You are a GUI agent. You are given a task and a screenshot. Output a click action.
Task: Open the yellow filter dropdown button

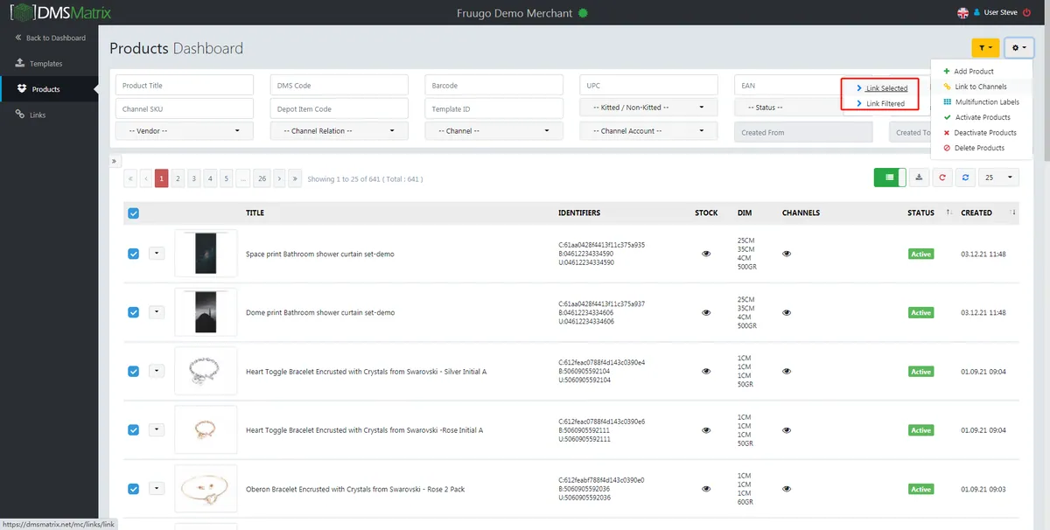[985, 48]
